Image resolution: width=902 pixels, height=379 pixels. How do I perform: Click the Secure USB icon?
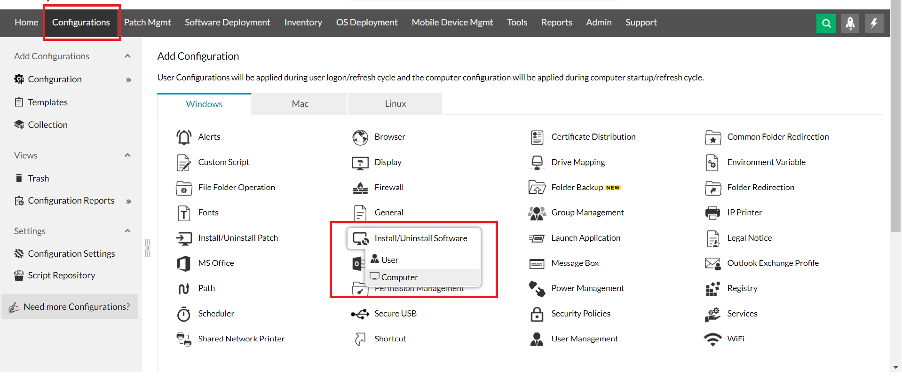pyautogui.click(x=360, y=314)
